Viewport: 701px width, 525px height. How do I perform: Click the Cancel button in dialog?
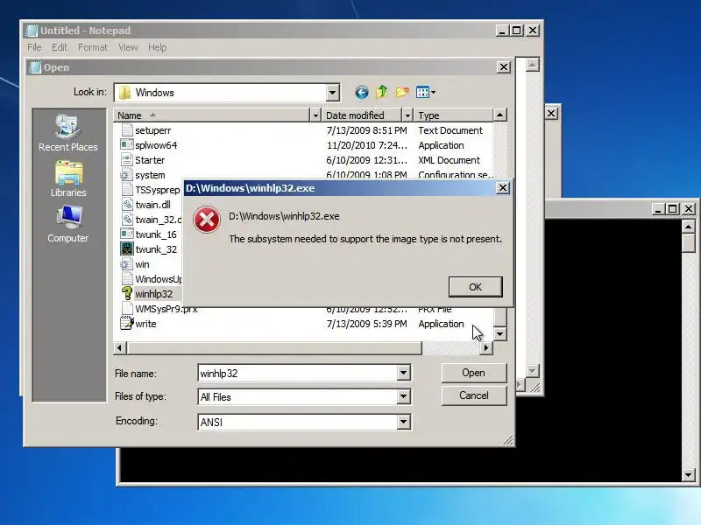pyautogui.click(x=474, y=395)
